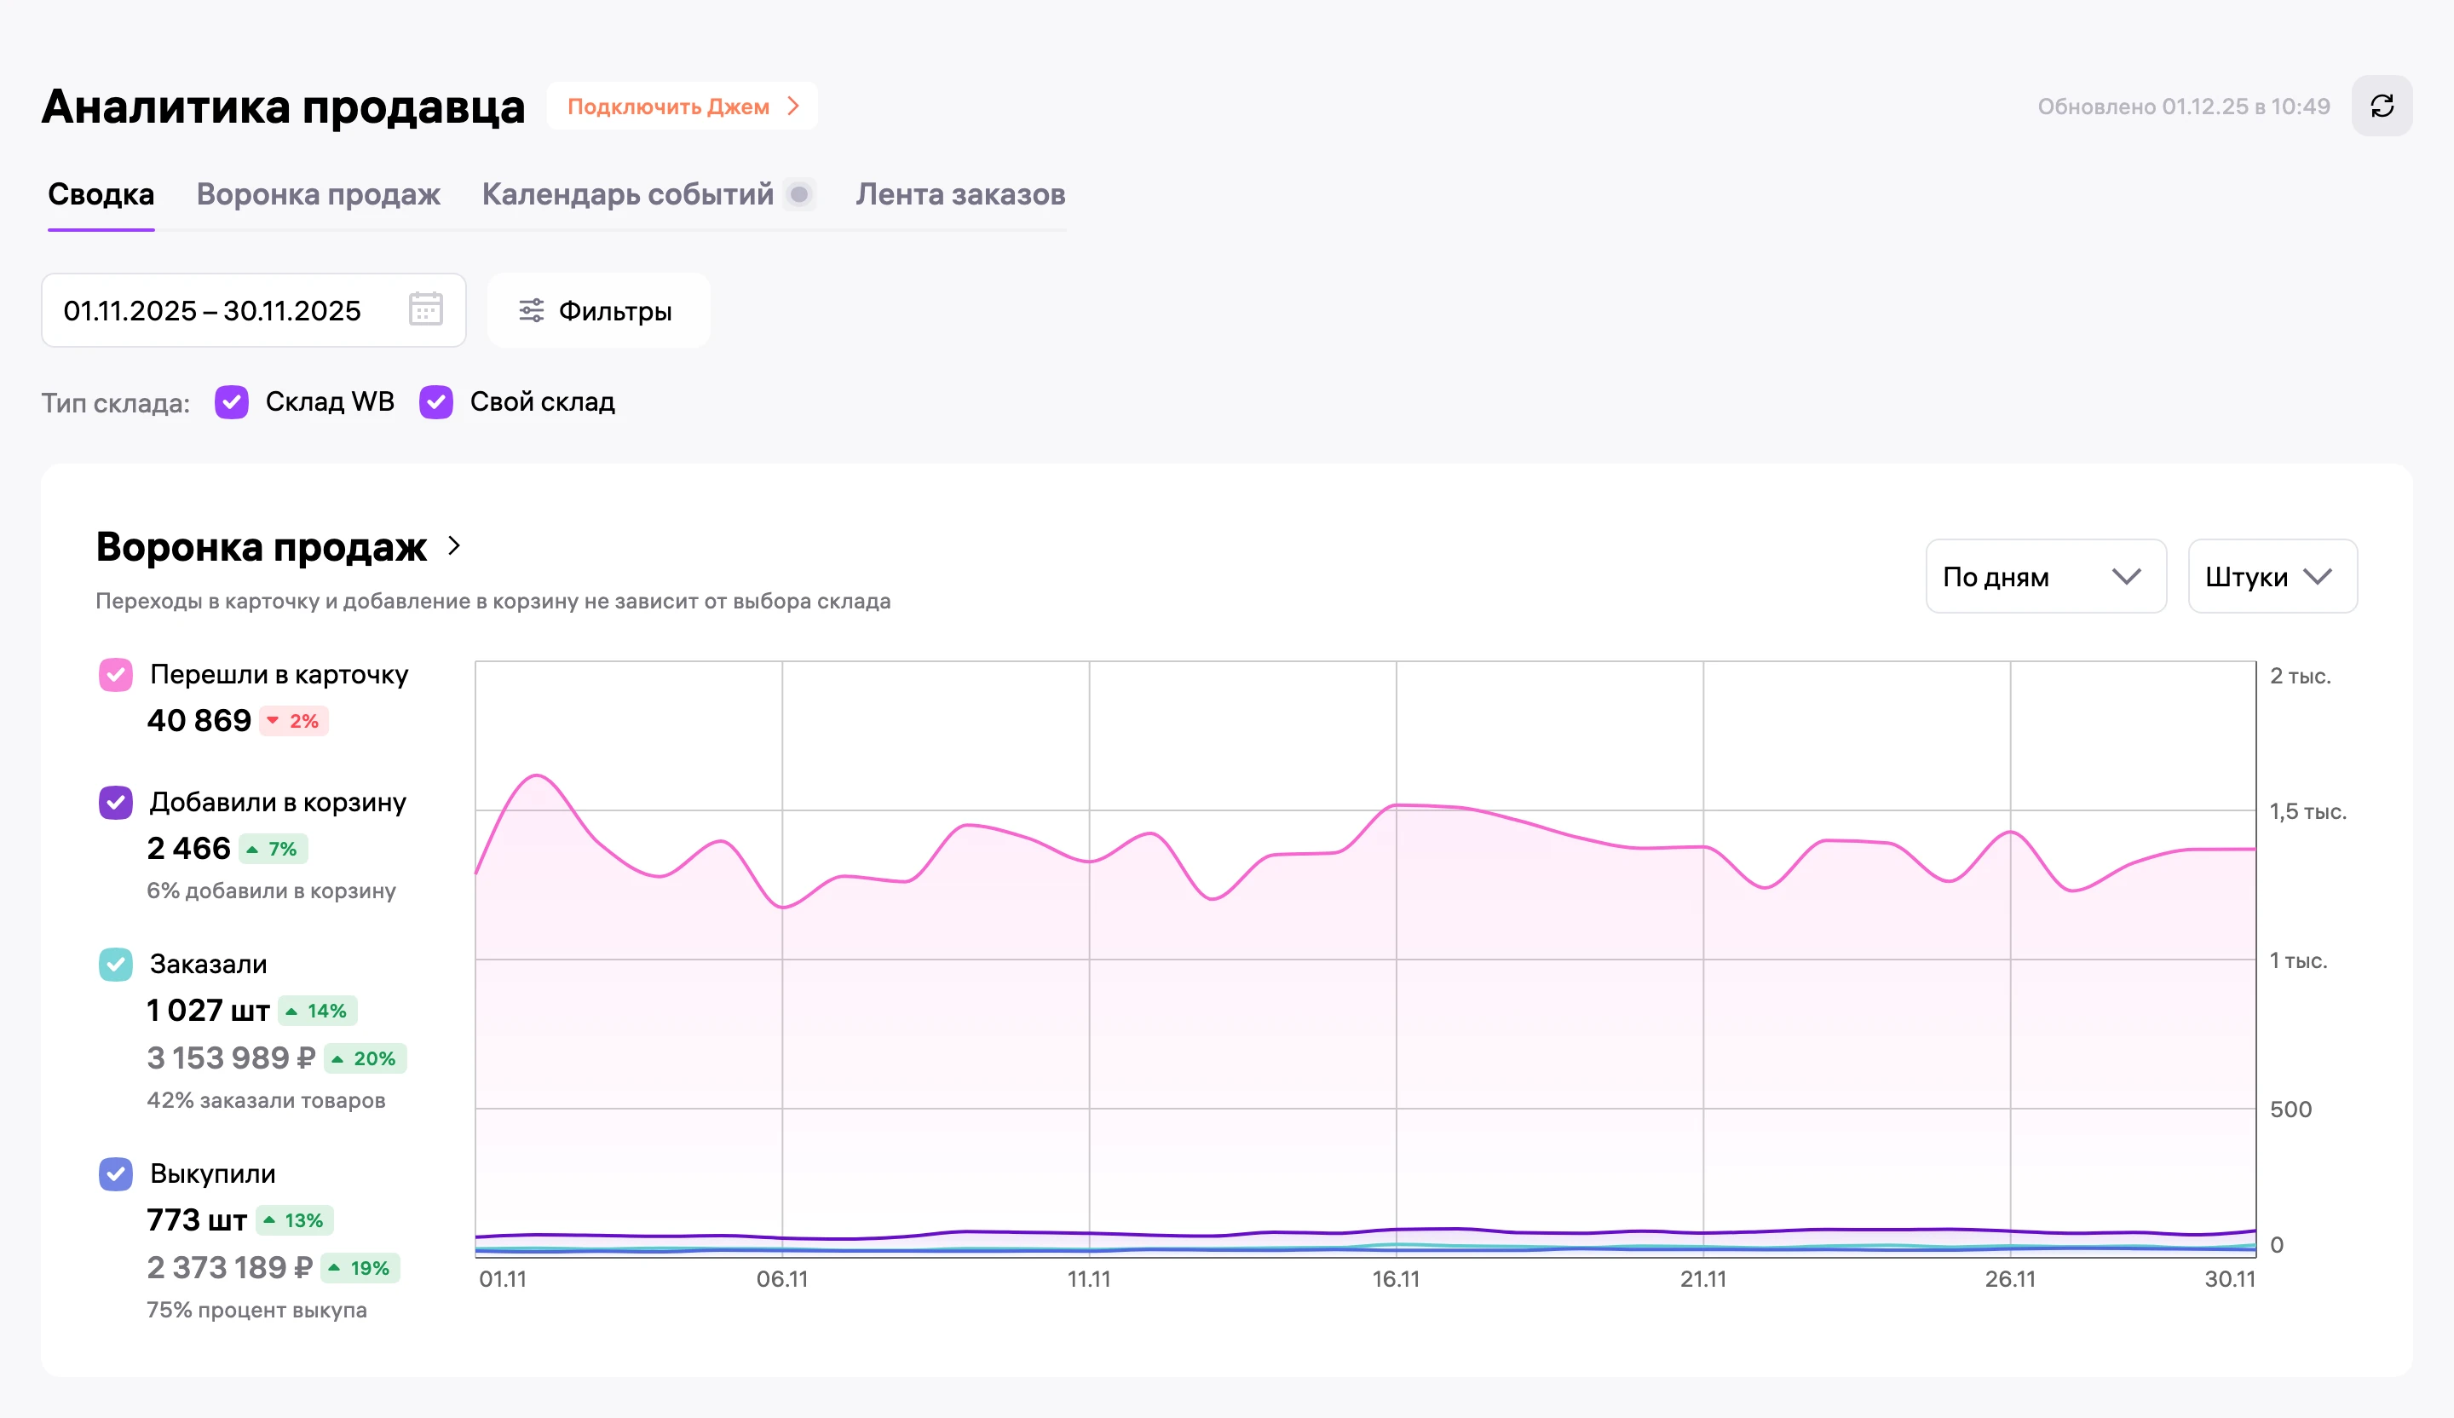Image resolution: width=2454 pixels, height=1418 pixels.
Task: Click the filters sliders icon
Action: pos(532,311)
